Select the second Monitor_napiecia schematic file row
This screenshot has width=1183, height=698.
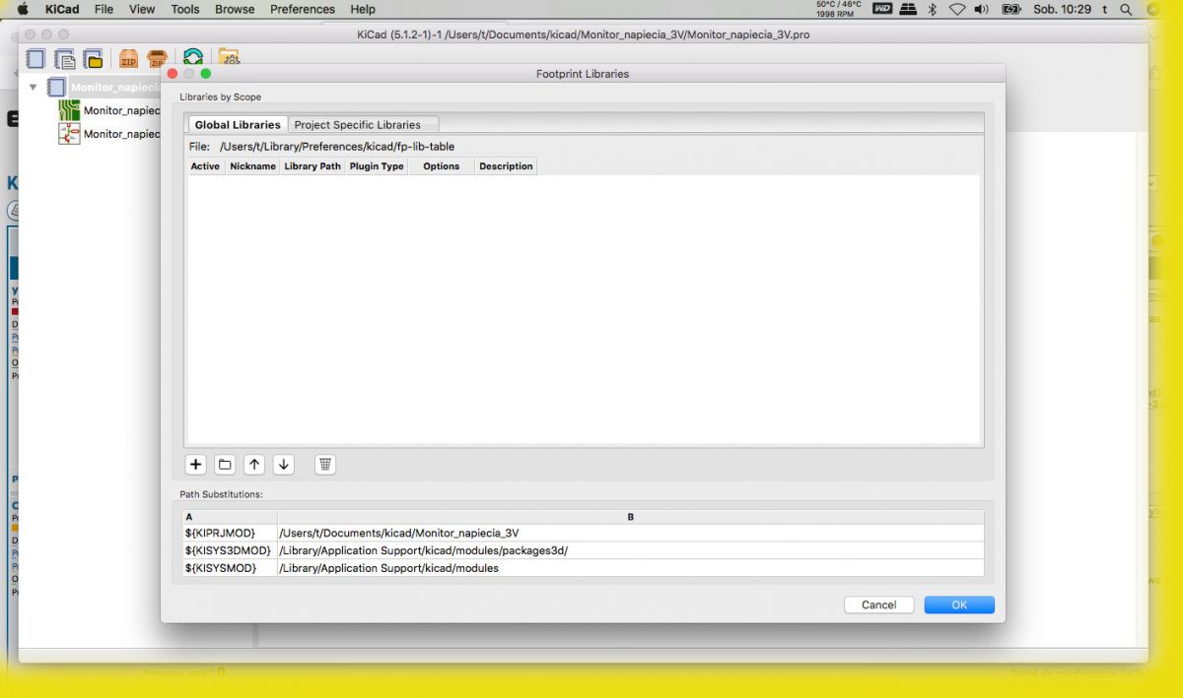121,134
